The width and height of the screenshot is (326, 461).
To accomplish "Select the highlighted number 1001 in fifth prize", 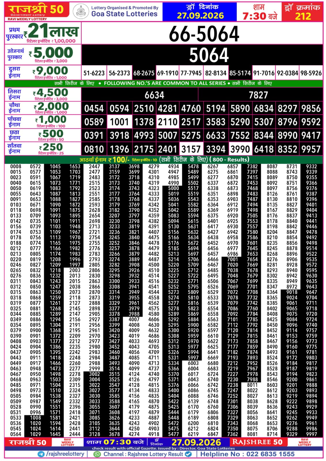I will click(119, 122).
